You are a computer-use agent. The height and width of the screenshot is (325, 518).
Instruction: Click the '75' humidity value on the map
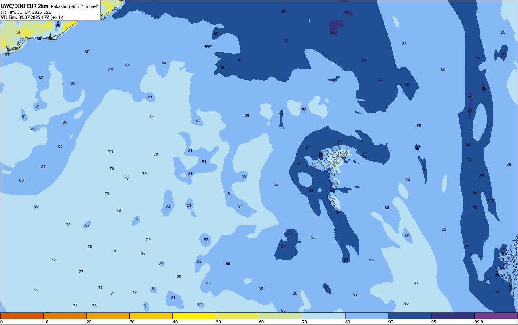tap(53, 259)
